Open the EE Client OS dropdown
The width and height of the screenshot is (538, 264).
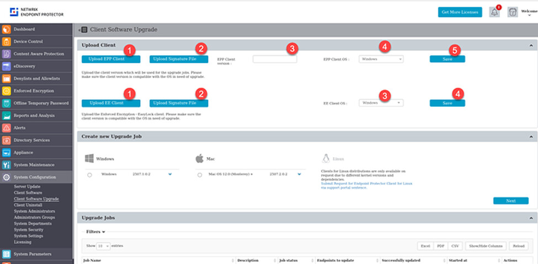[x=381, y=103]
